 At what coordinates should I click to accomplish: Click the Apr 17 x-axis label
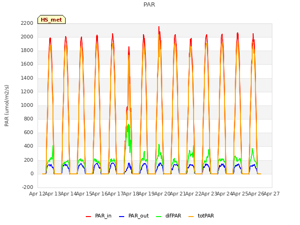point(115,194)
